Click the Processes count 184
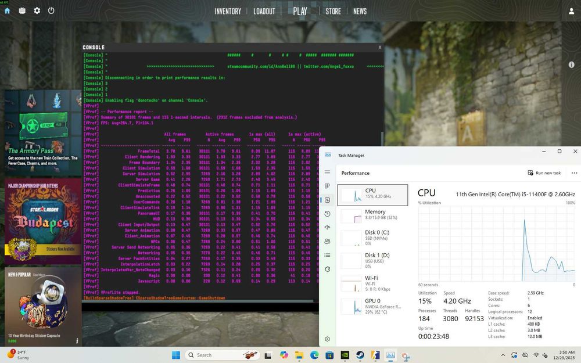Viewport: 581px width, 363px height. 424,318
